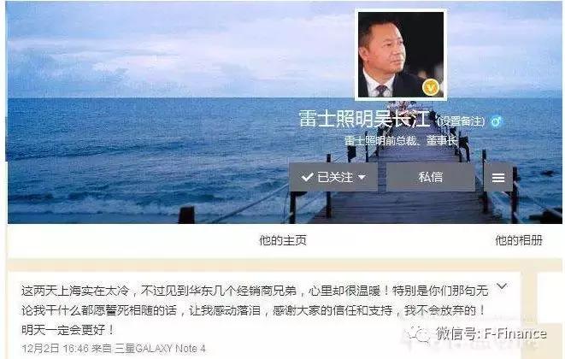Send a private message via 私信
The height and width of the screenshot is (359, 565).
pos(431,177)
